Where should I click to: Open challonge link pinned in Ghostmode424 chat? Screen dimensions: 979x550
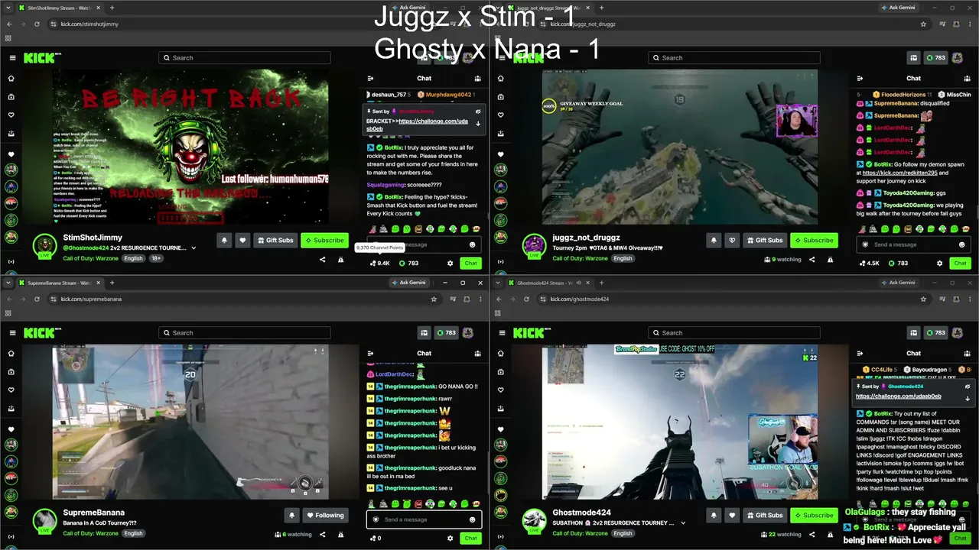click(x=899, y=396)
